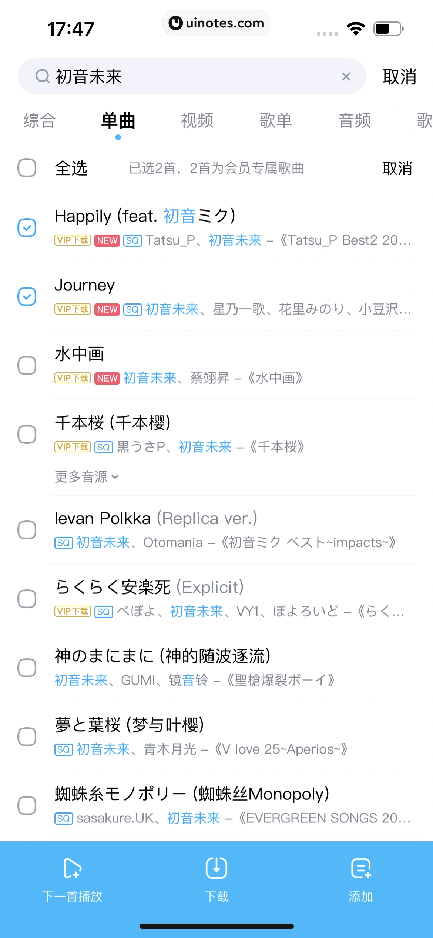Tap the Download icon in bottom bar

click(x=216, y=868)
